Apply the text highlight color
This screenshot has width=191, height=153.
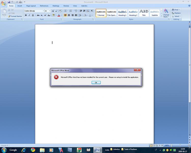(54, 15)
